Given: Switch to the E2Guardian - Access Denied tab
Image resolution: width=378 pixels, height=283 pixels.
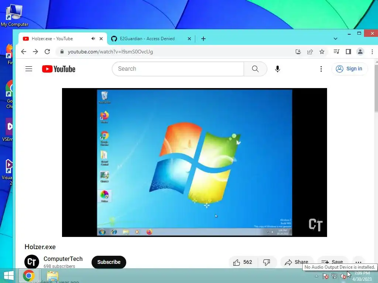Looking at the screenshot, I should click(x=151, y=38).
